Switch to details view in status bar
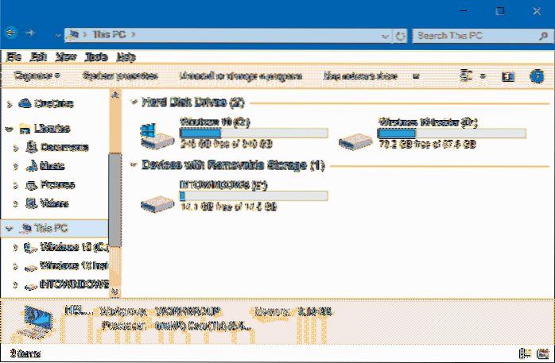 (524, 353)
